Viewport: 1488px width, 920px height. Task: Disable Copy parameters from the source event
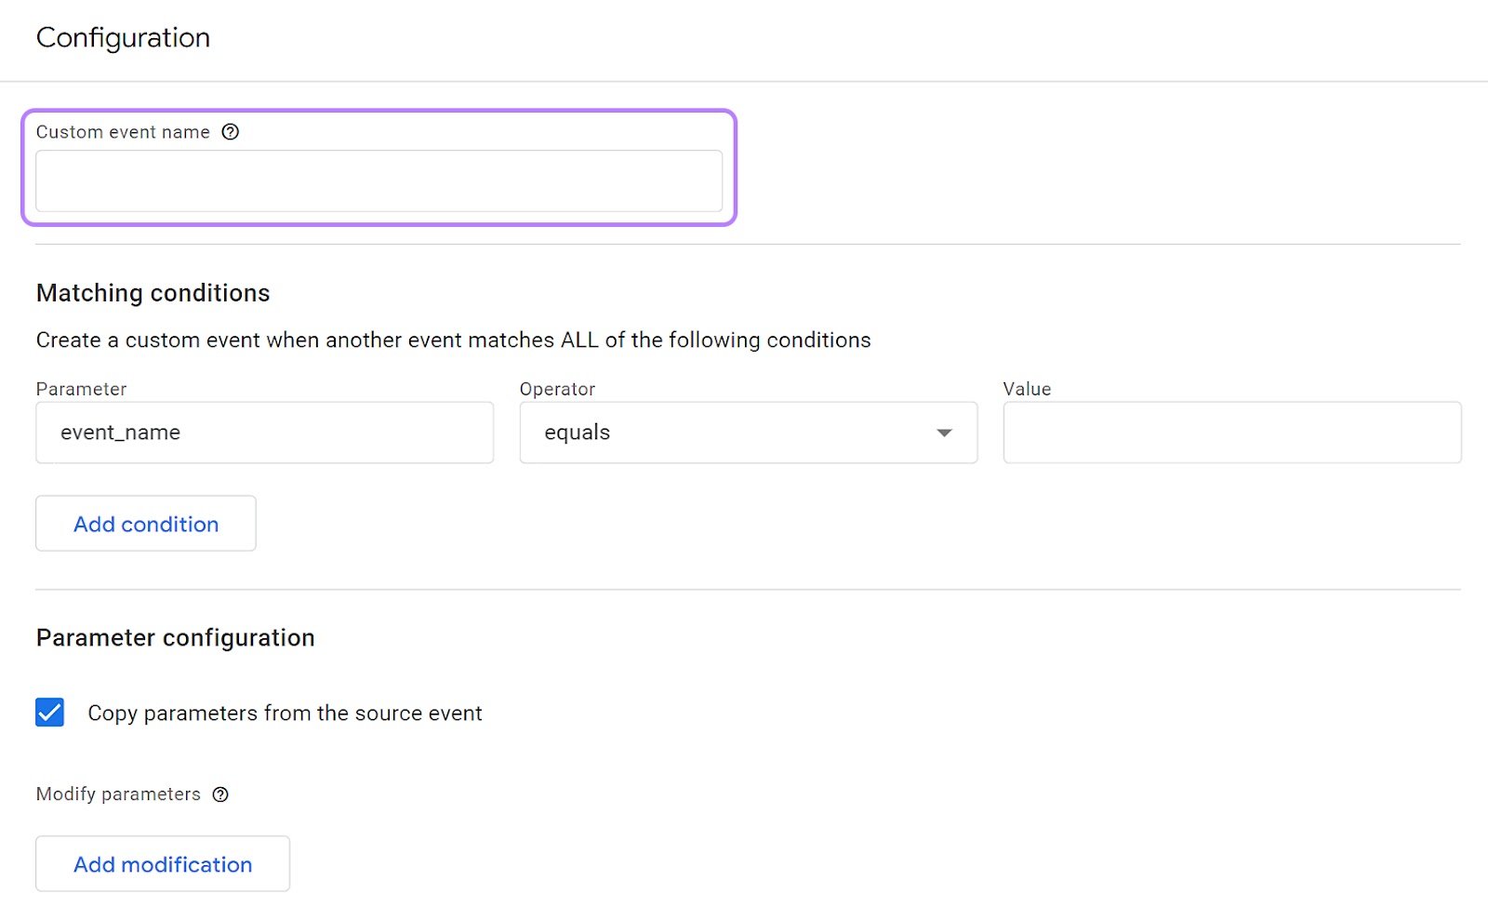click(49, 713)
